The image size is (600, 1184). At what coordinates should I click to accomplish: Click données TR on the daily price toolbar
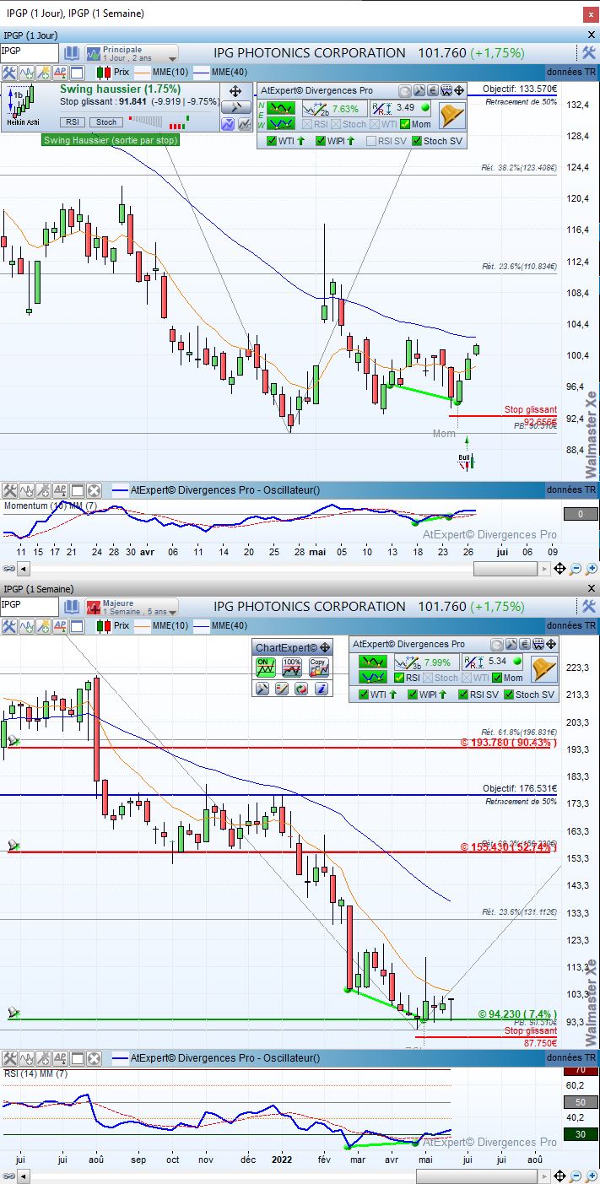click(x=570, y=73)
